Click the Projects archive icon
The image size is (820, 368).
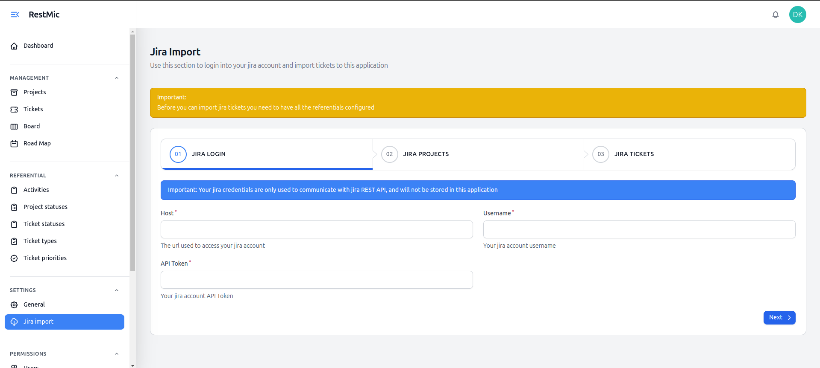click(x=14, y=93)
